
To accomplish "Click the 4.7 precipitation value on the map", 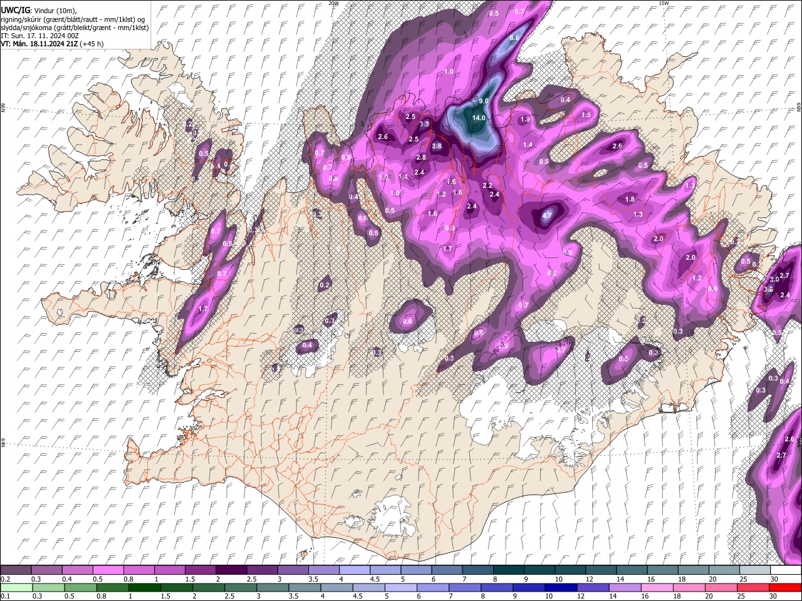I will (x=546, y=216).
